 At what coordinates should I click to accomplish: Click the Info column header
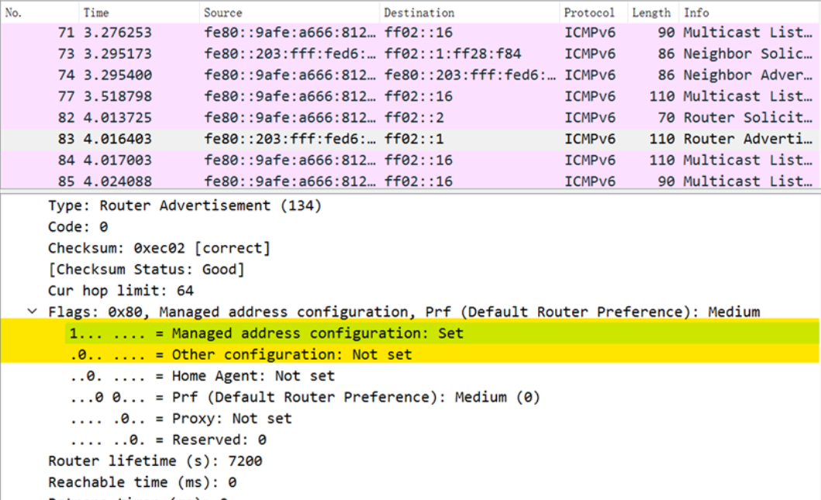pyautogui.click(x=748, y=12)
